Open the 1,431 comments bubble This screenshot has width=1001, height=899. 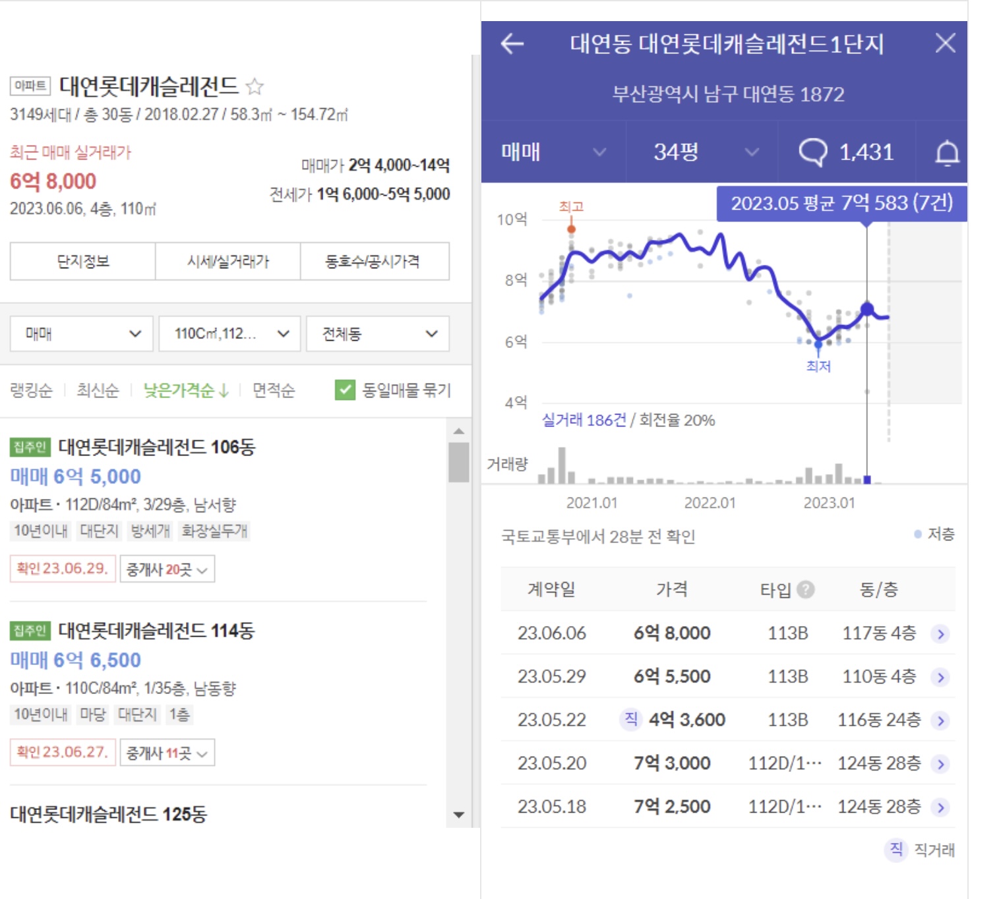[x=846, y=153]
